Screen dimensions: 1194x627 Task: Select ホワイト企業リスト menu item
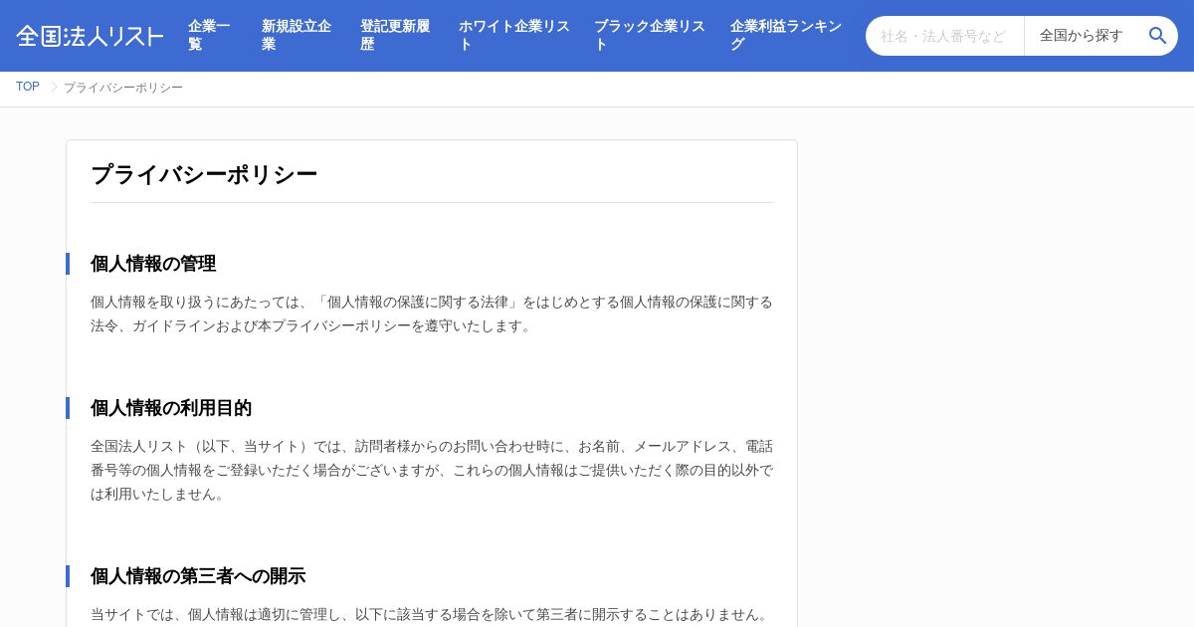click(514, 35)
